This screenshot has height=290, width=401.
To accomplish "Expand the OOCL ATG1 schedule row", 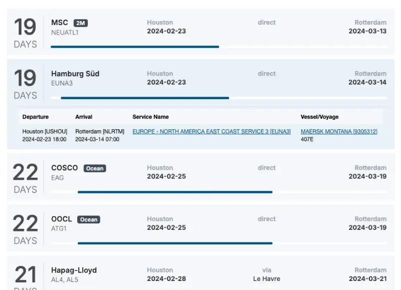I will coord(201,228).
